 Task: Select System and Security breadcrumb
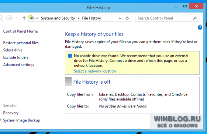58,18
